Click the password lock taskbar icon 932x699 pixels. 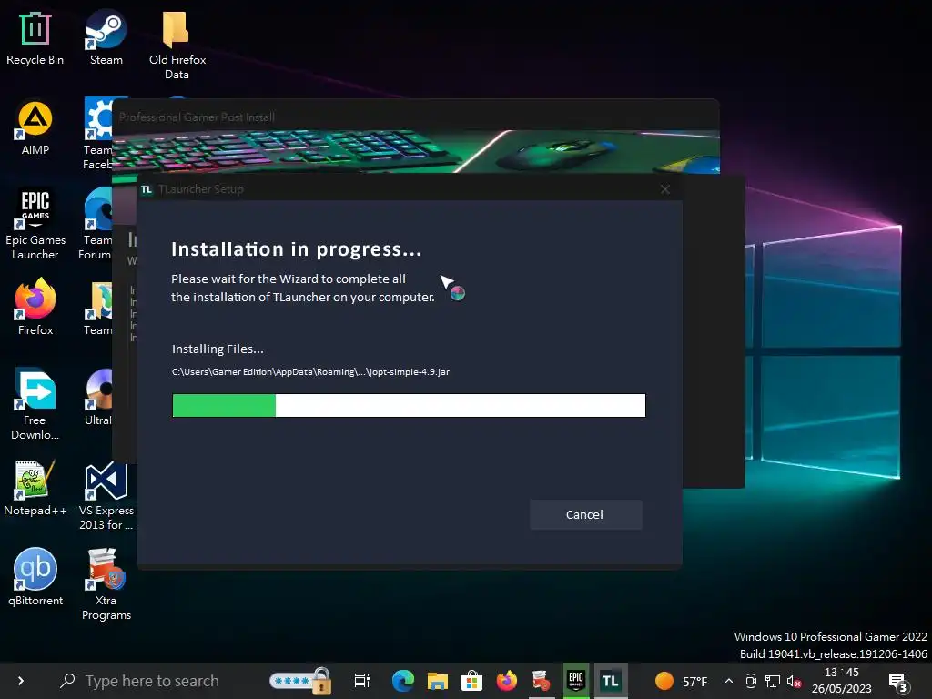[300, 681]
